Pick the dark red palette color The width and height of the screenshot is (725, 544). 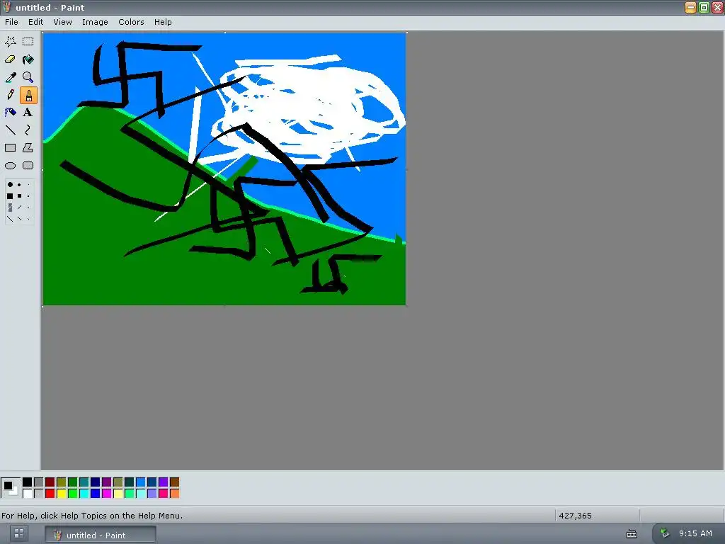pyautogui.click(x=50, y=482)
